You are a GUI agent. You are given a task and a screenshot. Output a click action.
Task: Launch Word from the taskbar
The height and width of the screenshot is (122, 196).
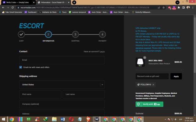tap(62, 119)
